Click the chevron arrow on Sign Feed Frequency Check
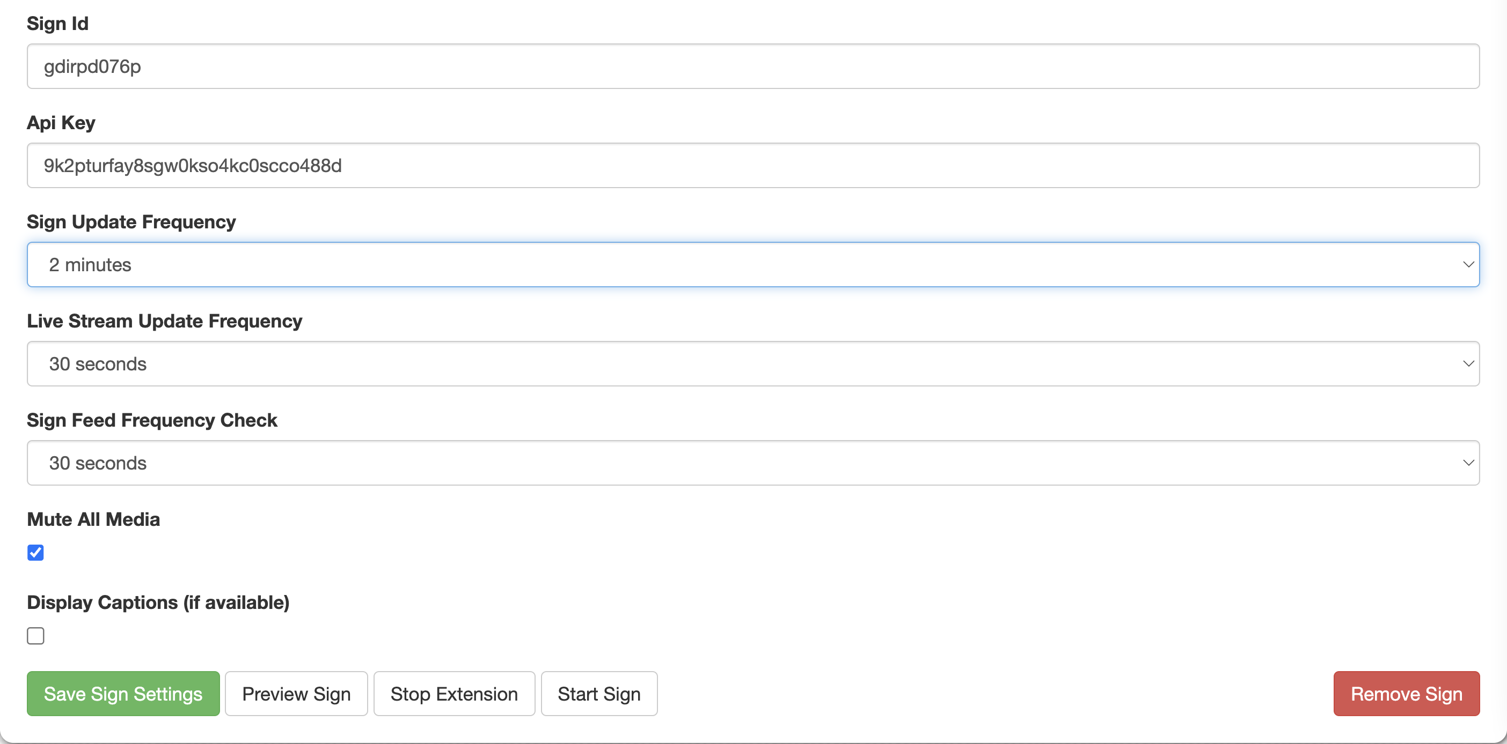Screen dimensions: 1507x744 (1468, 463)
